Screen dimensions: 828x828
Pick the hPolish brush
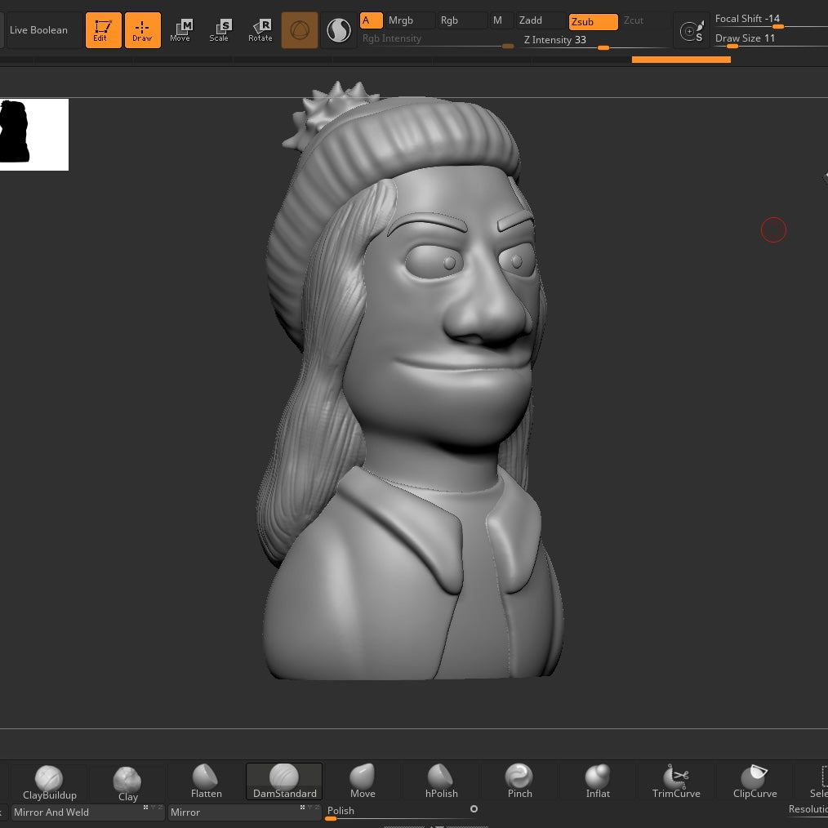pos(441,781)
